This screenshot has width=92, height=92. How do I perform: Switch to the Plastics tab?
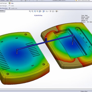tap(2, 11)
